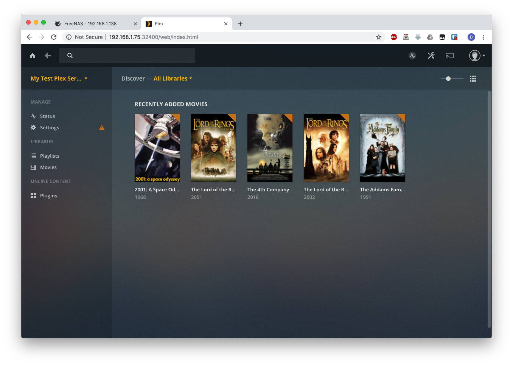Click the Settings warning alert icon

click(x=102, y=127)
